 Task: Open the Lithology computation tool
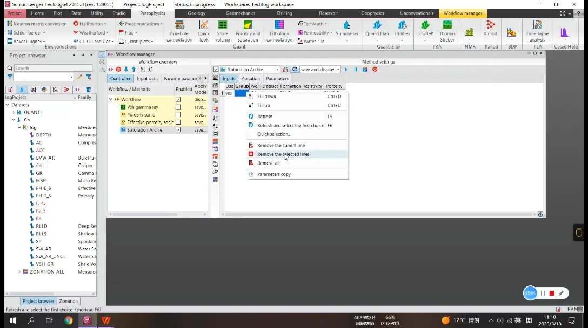[x=279, y=31]
